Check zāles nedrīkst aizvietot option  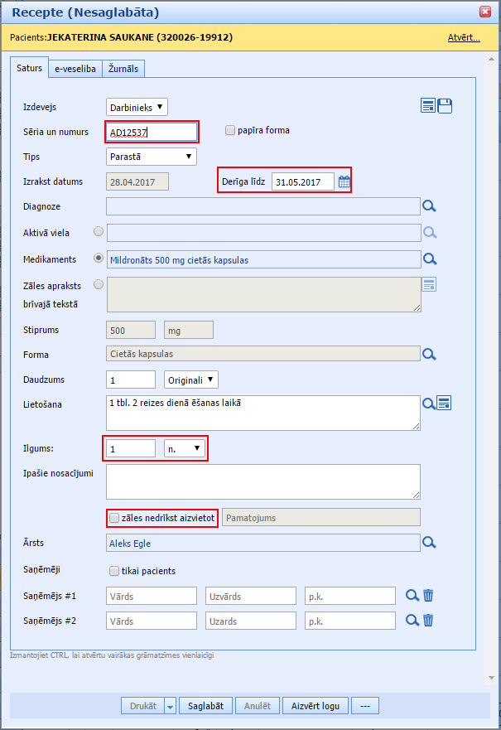[x=114, y=518]
